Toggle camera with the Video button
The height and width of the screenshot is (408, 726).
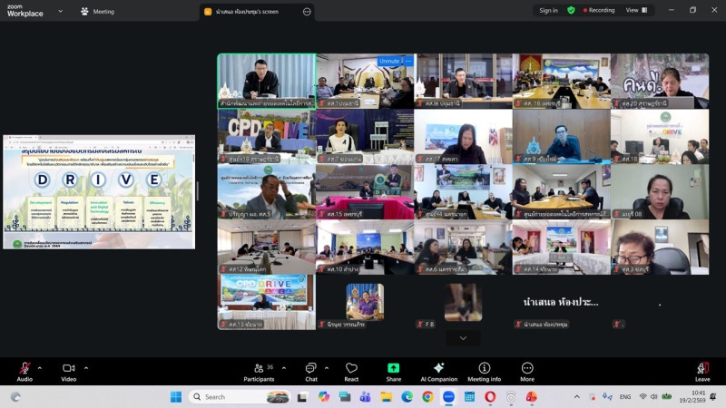point(68,372)
